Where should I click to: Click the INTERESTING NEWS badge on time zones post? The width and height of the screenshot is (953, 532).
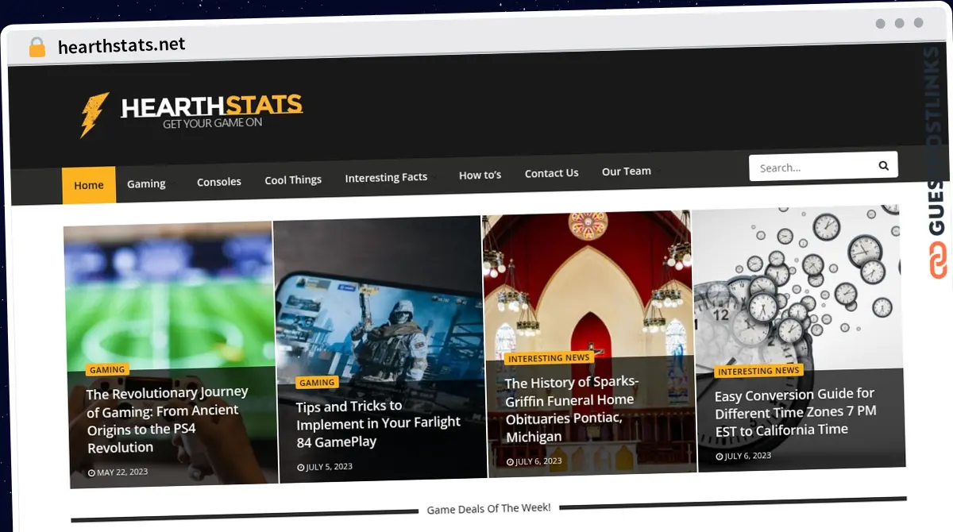point(758,371)
